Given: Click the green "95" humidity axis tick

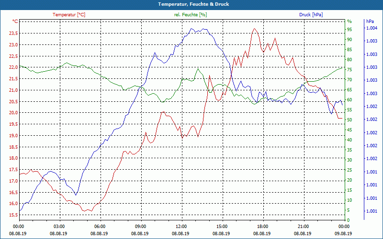Looking at the screenshot, I should (349, 30).
